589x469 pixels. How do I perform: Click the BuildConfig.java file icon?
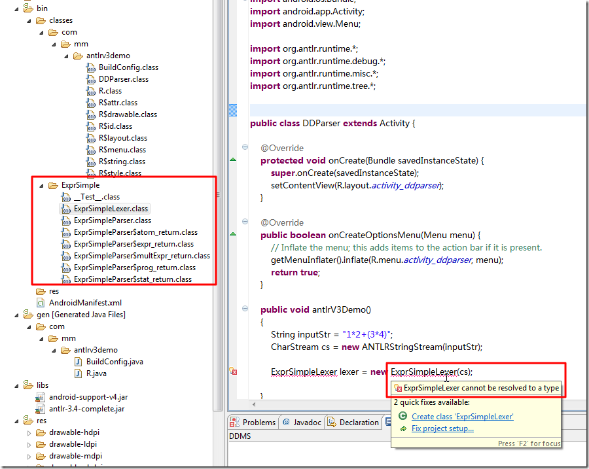78,362
